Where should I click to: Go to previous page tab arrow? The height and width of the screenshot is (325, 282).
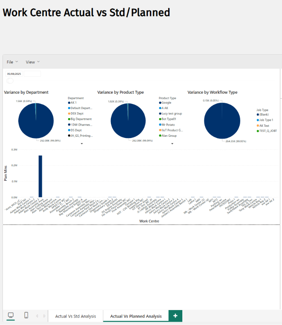pyautogui.click(x=37, y=316)
